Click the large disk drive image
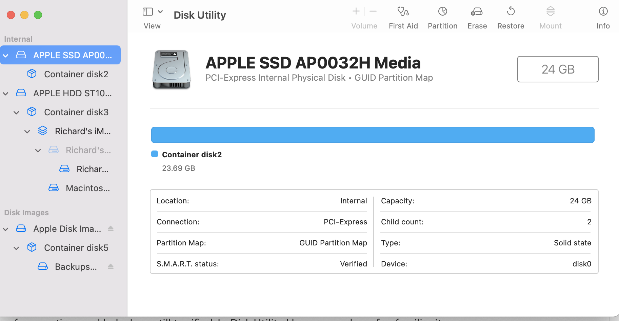The height and width of the screenshot is (321, 619). coord(172,69)
